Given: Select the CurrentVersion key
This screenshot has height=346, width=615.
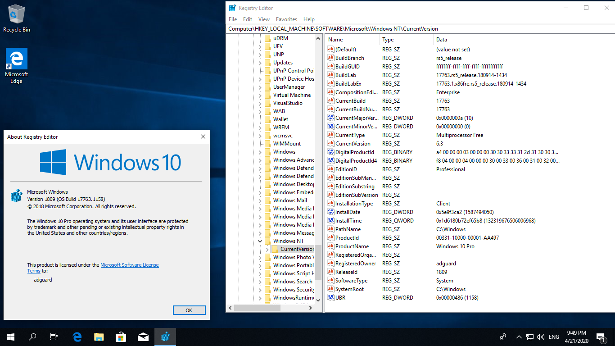Looking at the screenshot, I should click(297, 249).
